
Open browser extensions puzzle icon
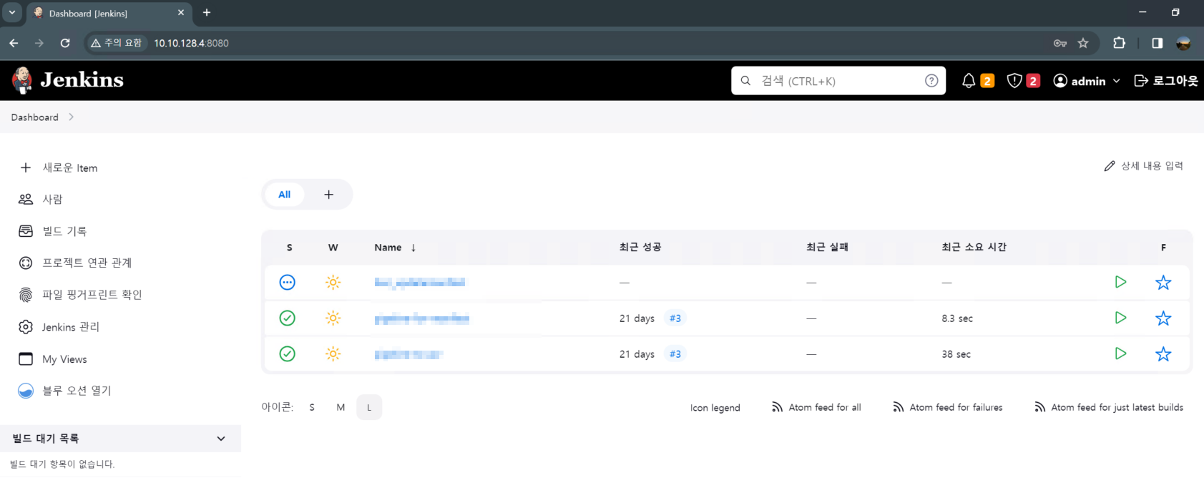1120,43
